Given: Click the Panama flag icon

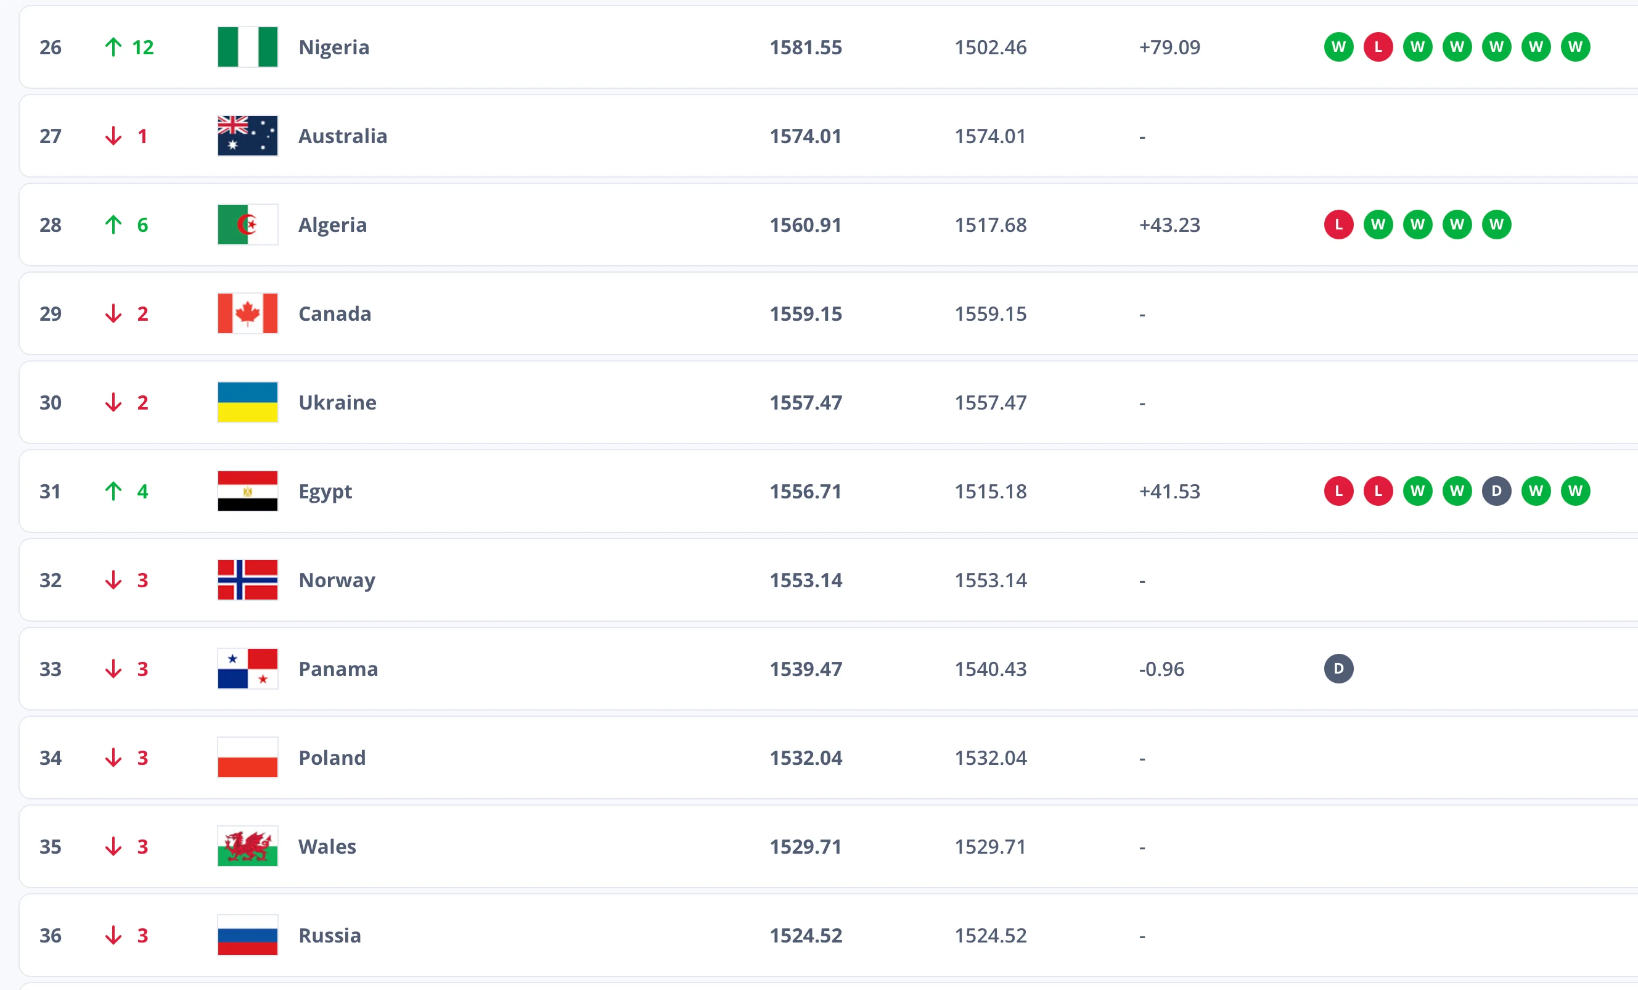Looking at the screenshot, I should point(247,669).
